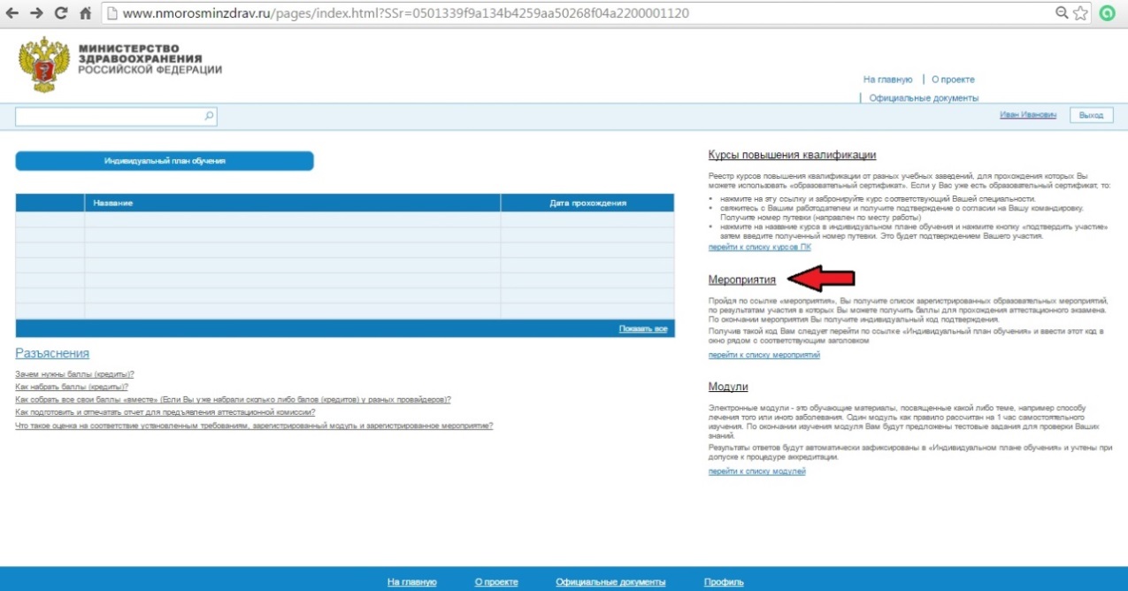1128x591 pixels.
Task: Open "Официальные документы" in the top menu
Action: (924, 98)
